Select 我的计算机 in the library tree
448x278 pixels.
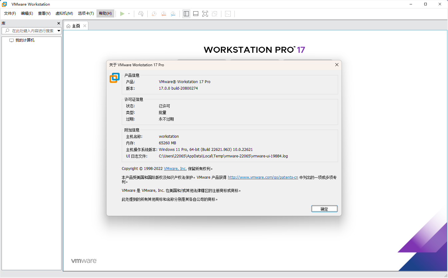click(x=25, y=40)
